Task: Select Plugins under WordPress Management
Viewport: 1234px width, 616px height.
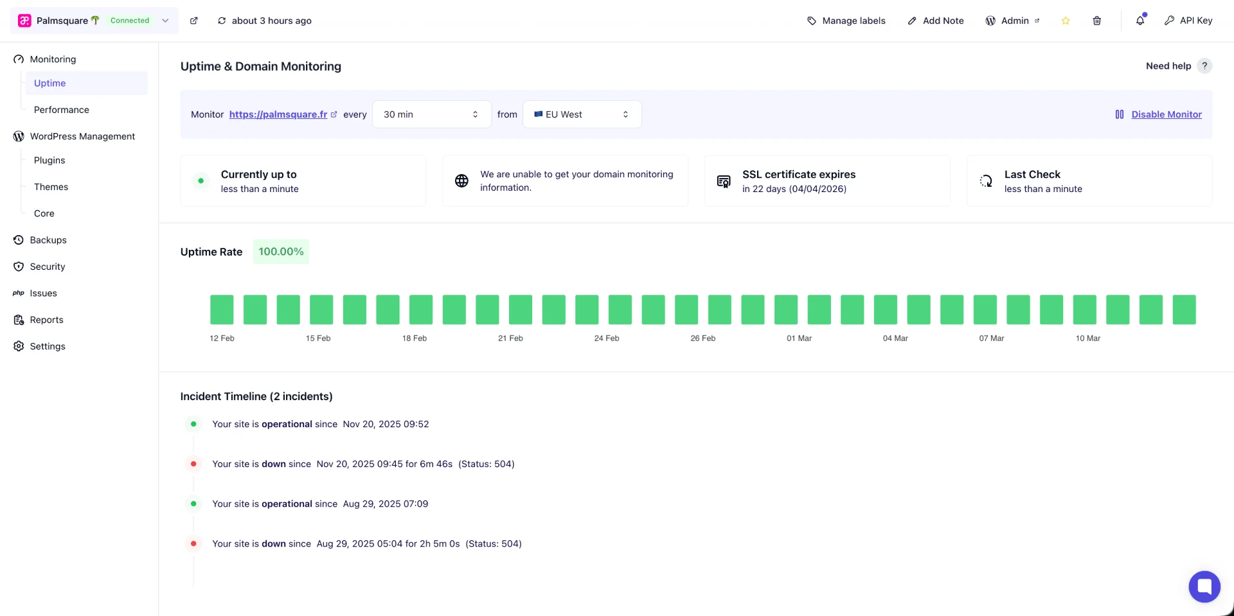Action: tap(49, 161)
